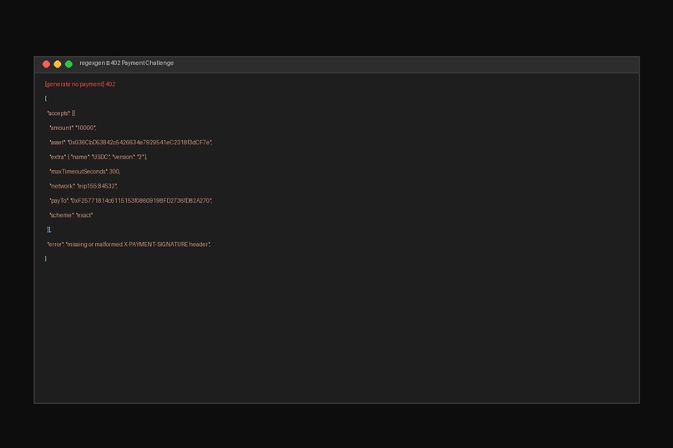Click the '"accepts": [{' line
Image resolution: width=673 pixels, height=448 pixels.
coord(62,113)
